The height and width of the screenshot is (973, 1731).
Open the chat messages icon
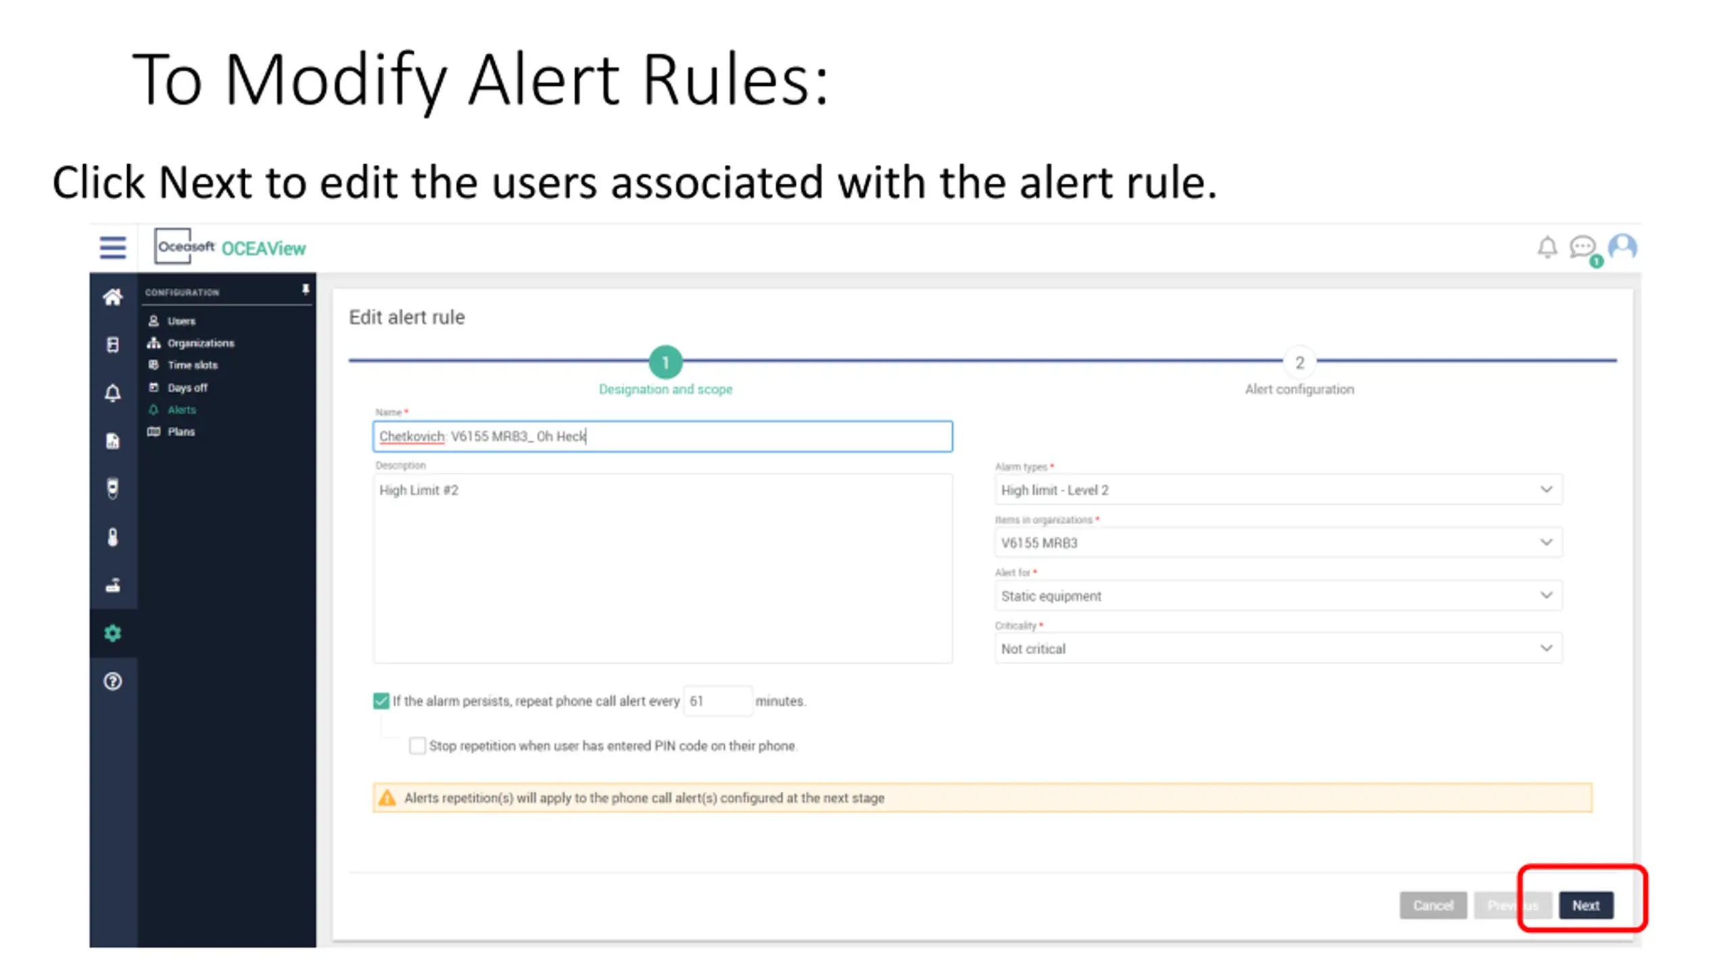tap(1582, 247)
